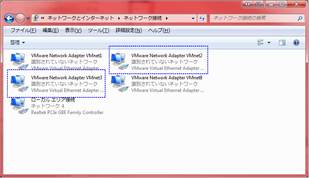Open the 整理 dropdown menu
This screenshot has height=178, width=309.
tap(18, 43)
